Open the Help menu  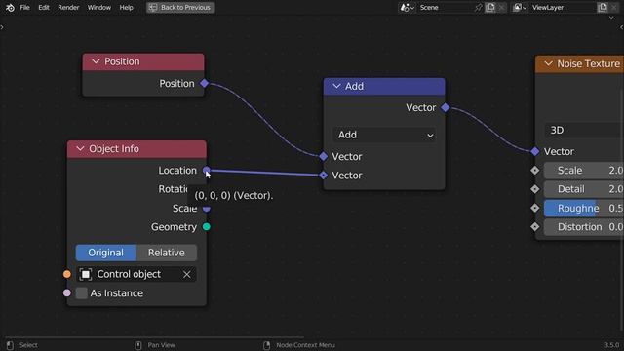pyautogui.click(x=127, y=8)
